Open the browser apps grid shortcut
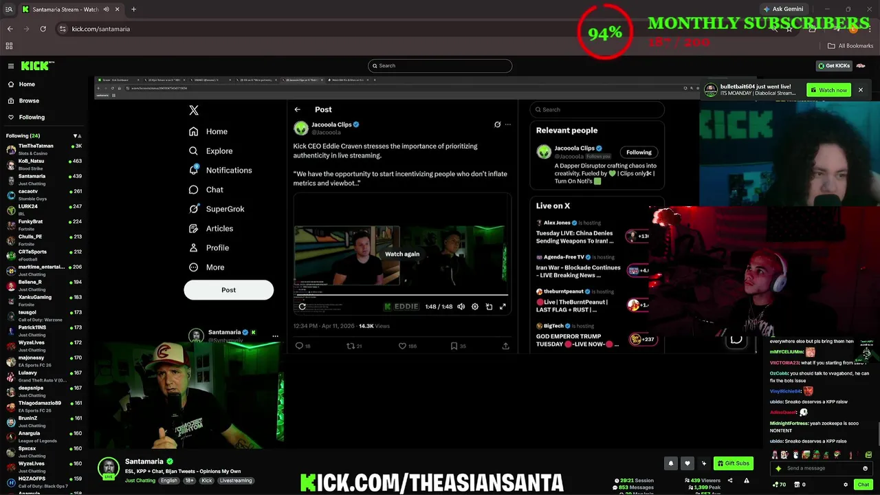 click(x=9, y=46)
